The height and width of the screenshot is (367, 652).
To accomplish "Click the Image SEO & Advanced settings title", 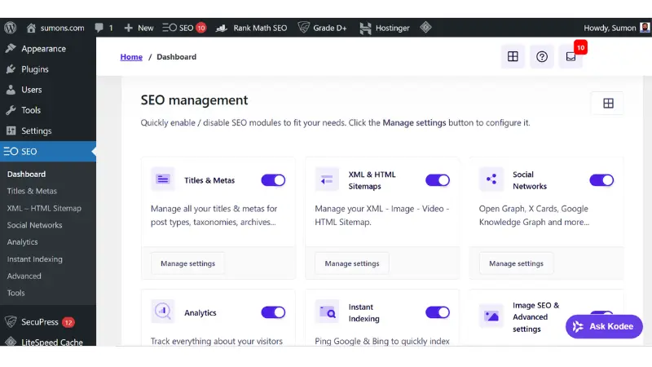I will pos(536,317).
